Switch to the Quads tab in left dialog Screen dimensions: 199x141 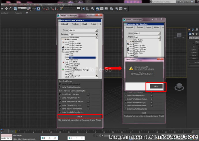(85, 24)
